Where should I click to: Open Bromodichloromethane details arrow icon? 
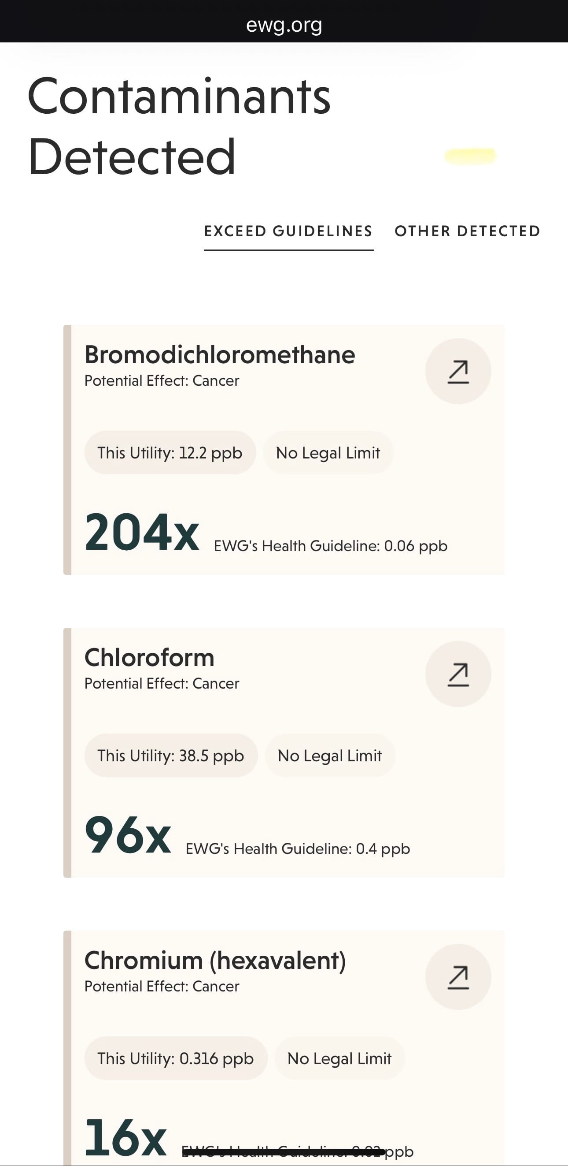(x=458, y=371)
